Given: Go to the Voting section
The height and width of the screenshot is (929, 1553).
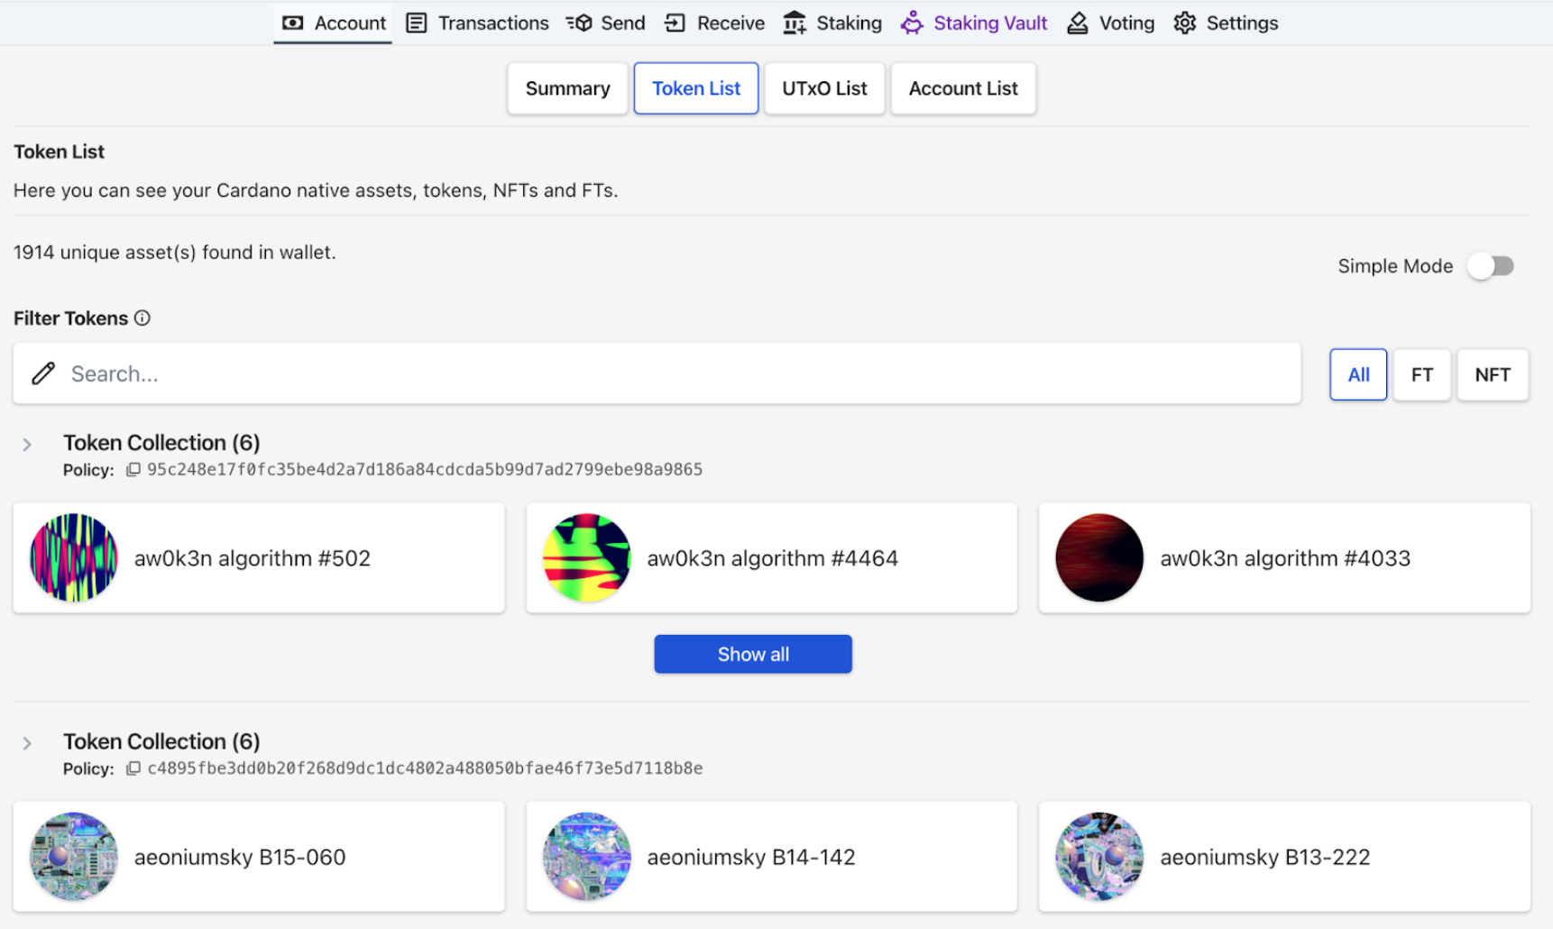Looking at the screenshot, I should (x=1111, y=23).
